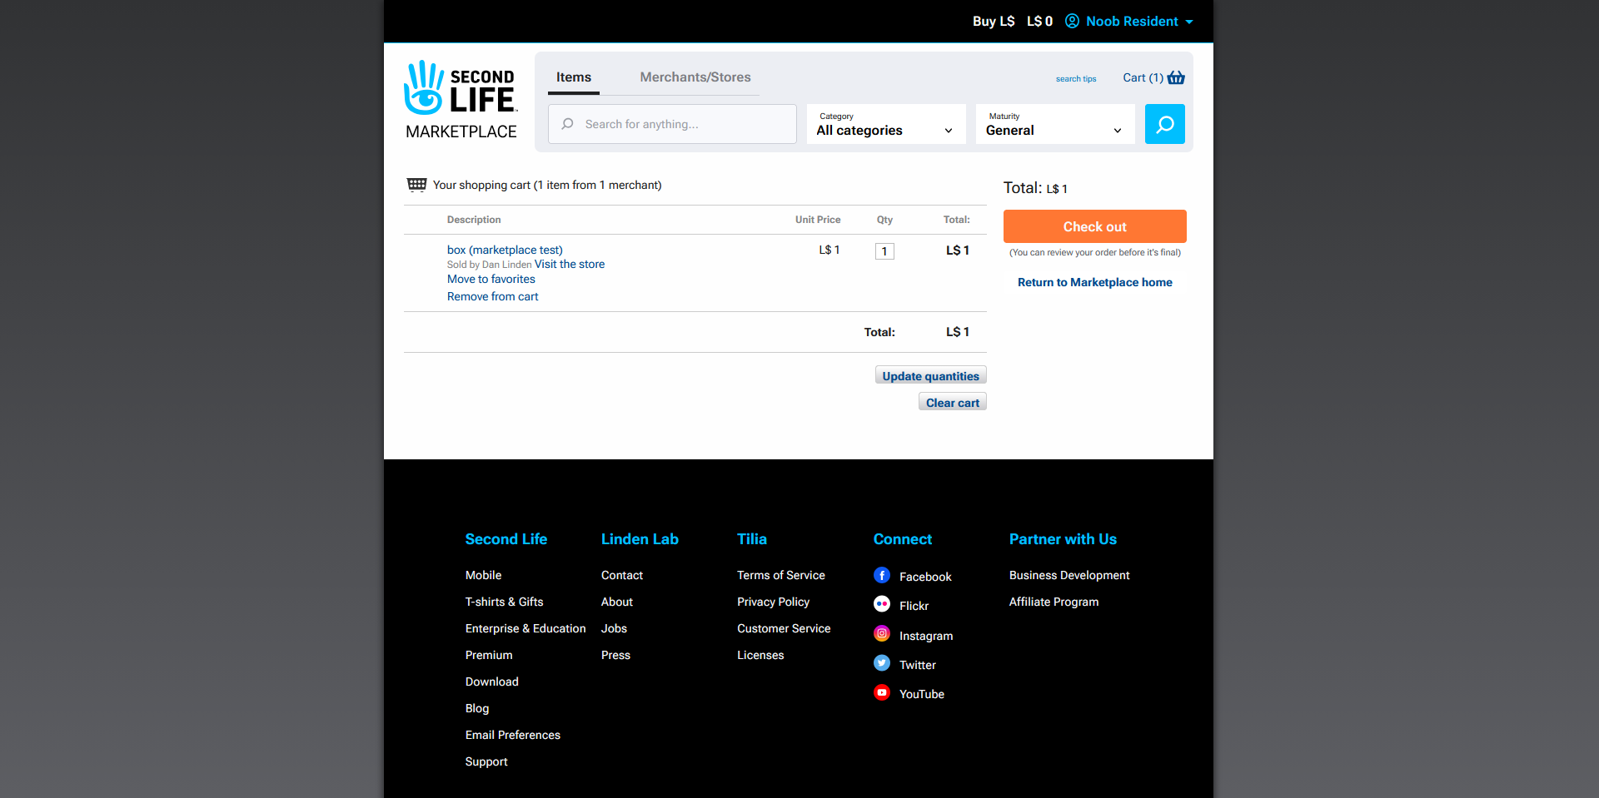Screen dimensions: 1599x798
Task: Open Move to favorites link
Action: 491,280
